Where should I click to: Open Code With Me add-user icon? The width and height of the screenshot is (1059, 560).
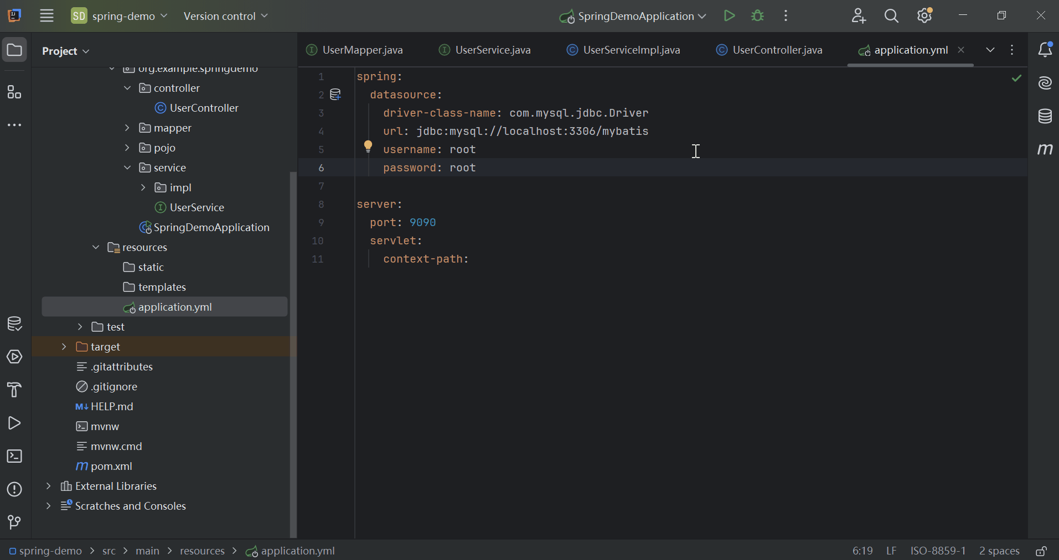[x=859, y=16]
